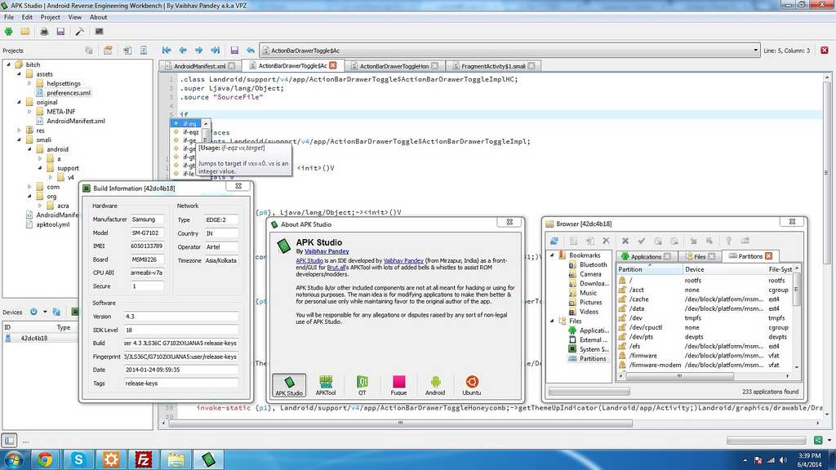
Task: Click the key icon in Browser toolbar
Action: (729, 241)
